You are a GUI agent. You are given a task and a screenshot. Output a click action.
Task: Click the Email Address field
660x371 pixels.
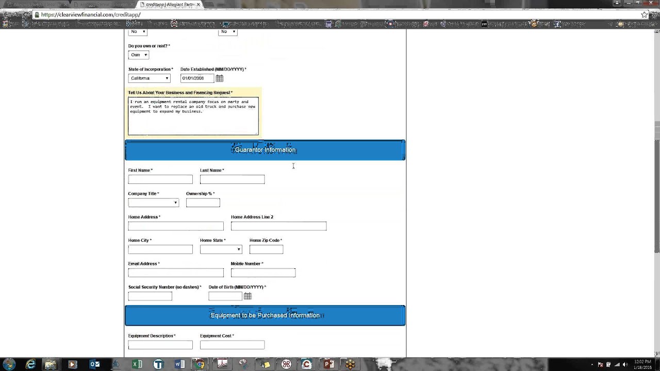pyautogui.click(x=176, y=273)
